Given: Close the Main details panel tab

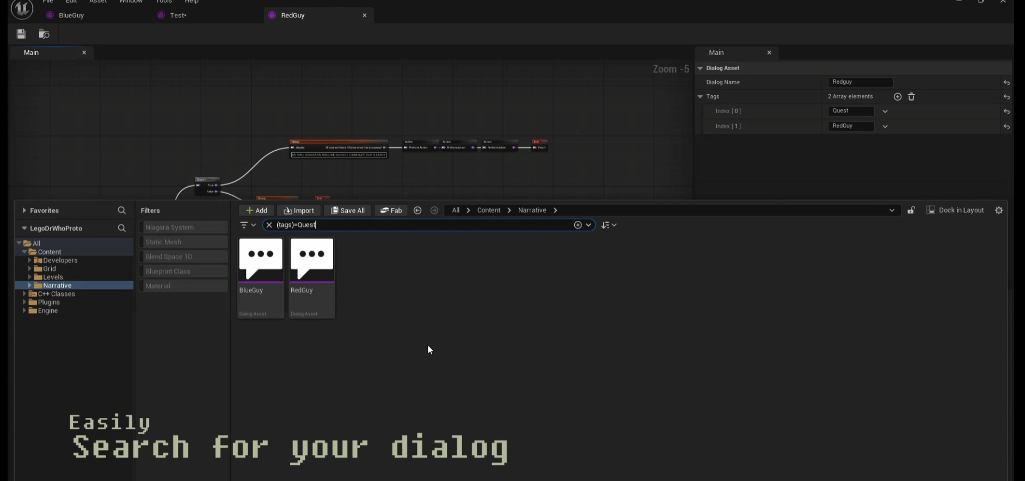Looking at the screenshot, I should [769, 53].
